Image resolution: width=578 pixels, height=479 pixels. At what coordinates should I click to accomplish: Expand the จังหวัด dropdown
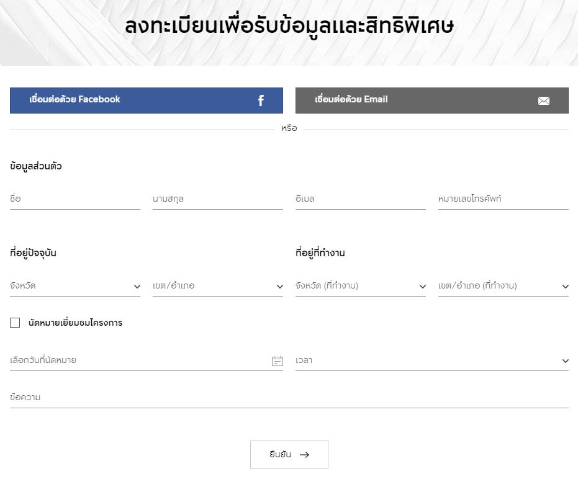coord(75,286)
